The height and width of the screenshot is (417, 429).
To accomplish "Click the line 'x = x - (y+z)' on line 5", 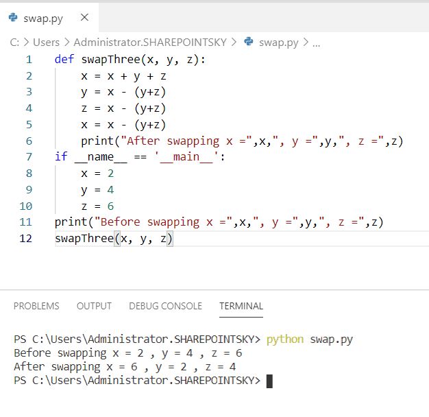I will [123, 125].
